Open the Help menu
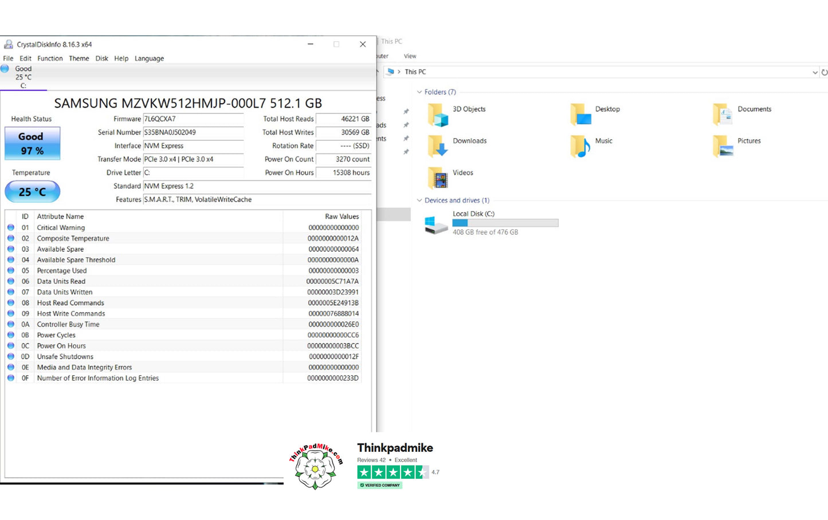 pos(121,58)
